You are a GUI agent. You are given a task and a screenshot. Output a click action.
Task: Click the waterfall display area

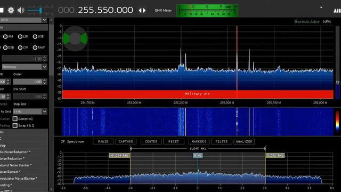pyautogui.click(x=198, y=122)
